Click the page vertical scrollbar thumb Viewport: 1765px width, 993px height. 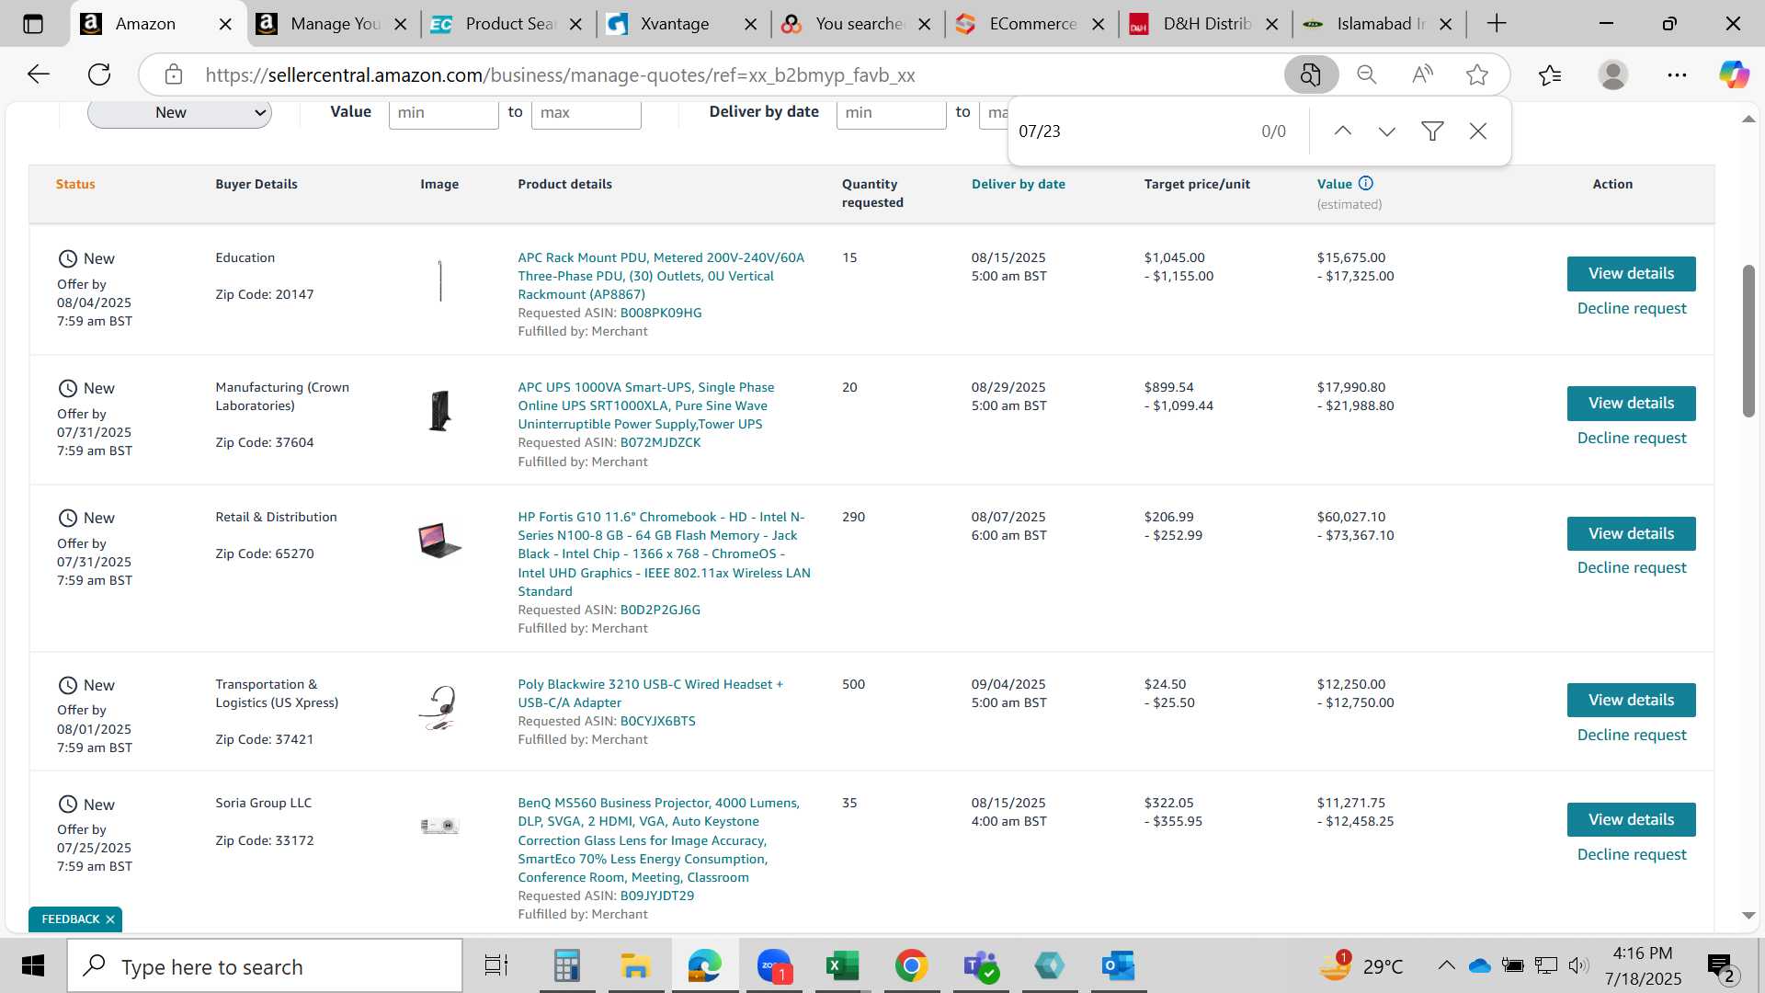pyautogui.click(x=1748, y=340)
